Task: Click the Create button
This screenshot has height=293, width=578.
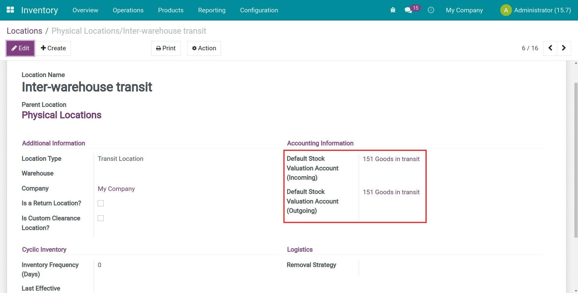Action: (53, 48)
